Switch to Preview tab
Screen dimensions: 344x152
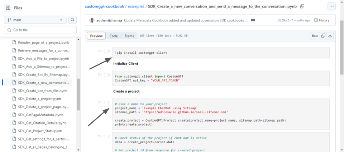(x=96, y=36)
